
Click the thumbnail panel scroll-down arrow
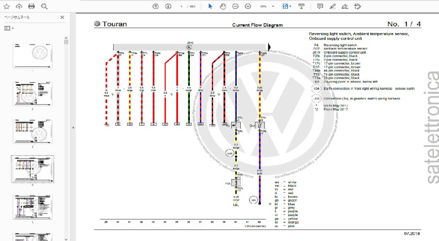tap(66, 239)
